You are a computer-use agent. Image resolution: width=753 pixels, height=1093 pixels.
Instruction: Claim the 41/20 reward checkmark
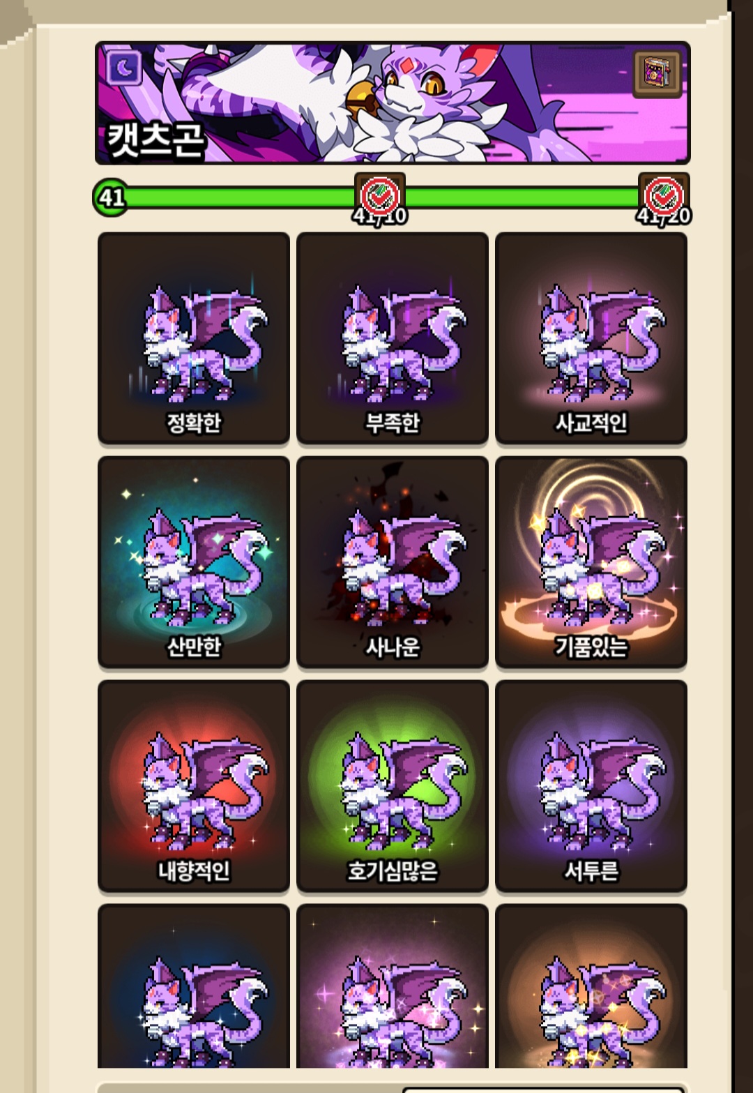(664, 196)
